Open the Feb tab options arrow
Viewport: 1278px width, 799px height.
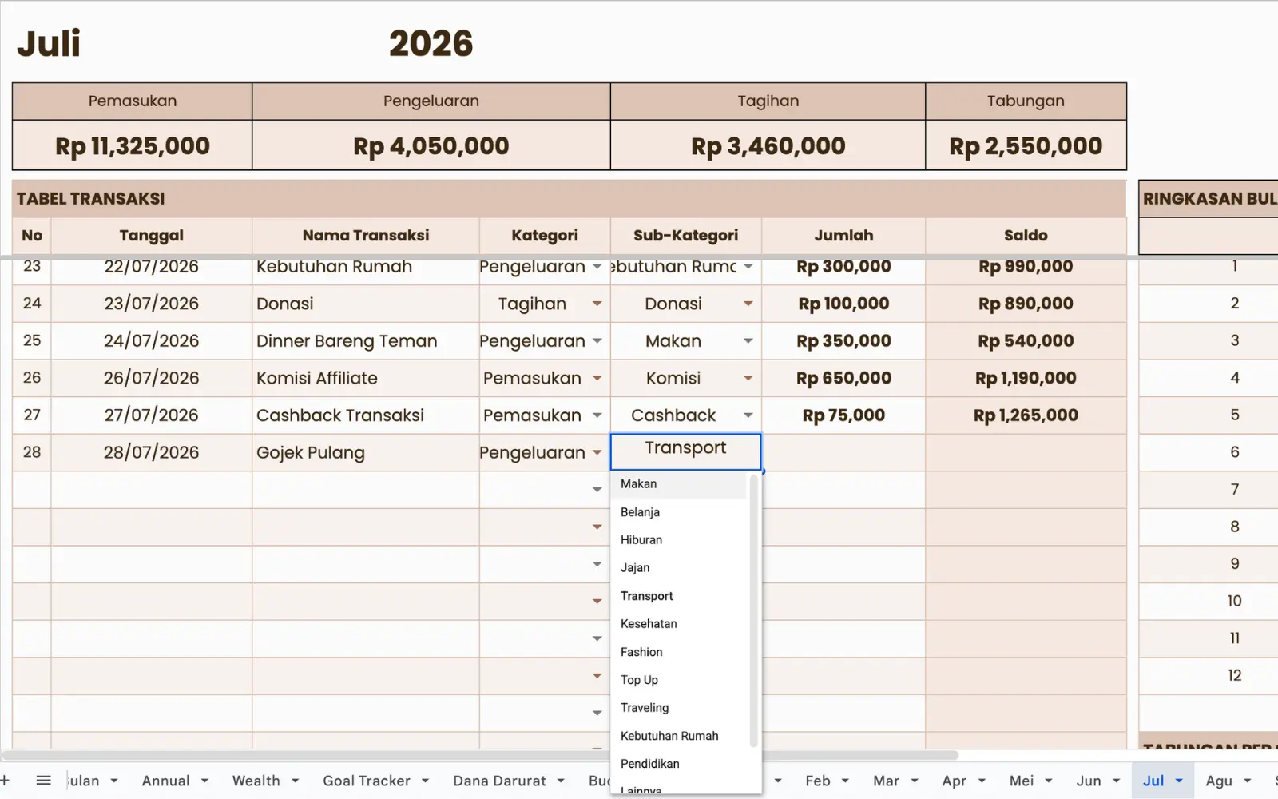click(845, 781)
